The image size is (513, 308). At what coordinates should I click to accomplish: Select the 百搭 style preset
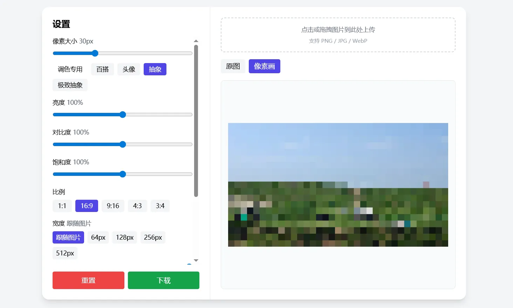pyautogui.click(x=102, y=69)
